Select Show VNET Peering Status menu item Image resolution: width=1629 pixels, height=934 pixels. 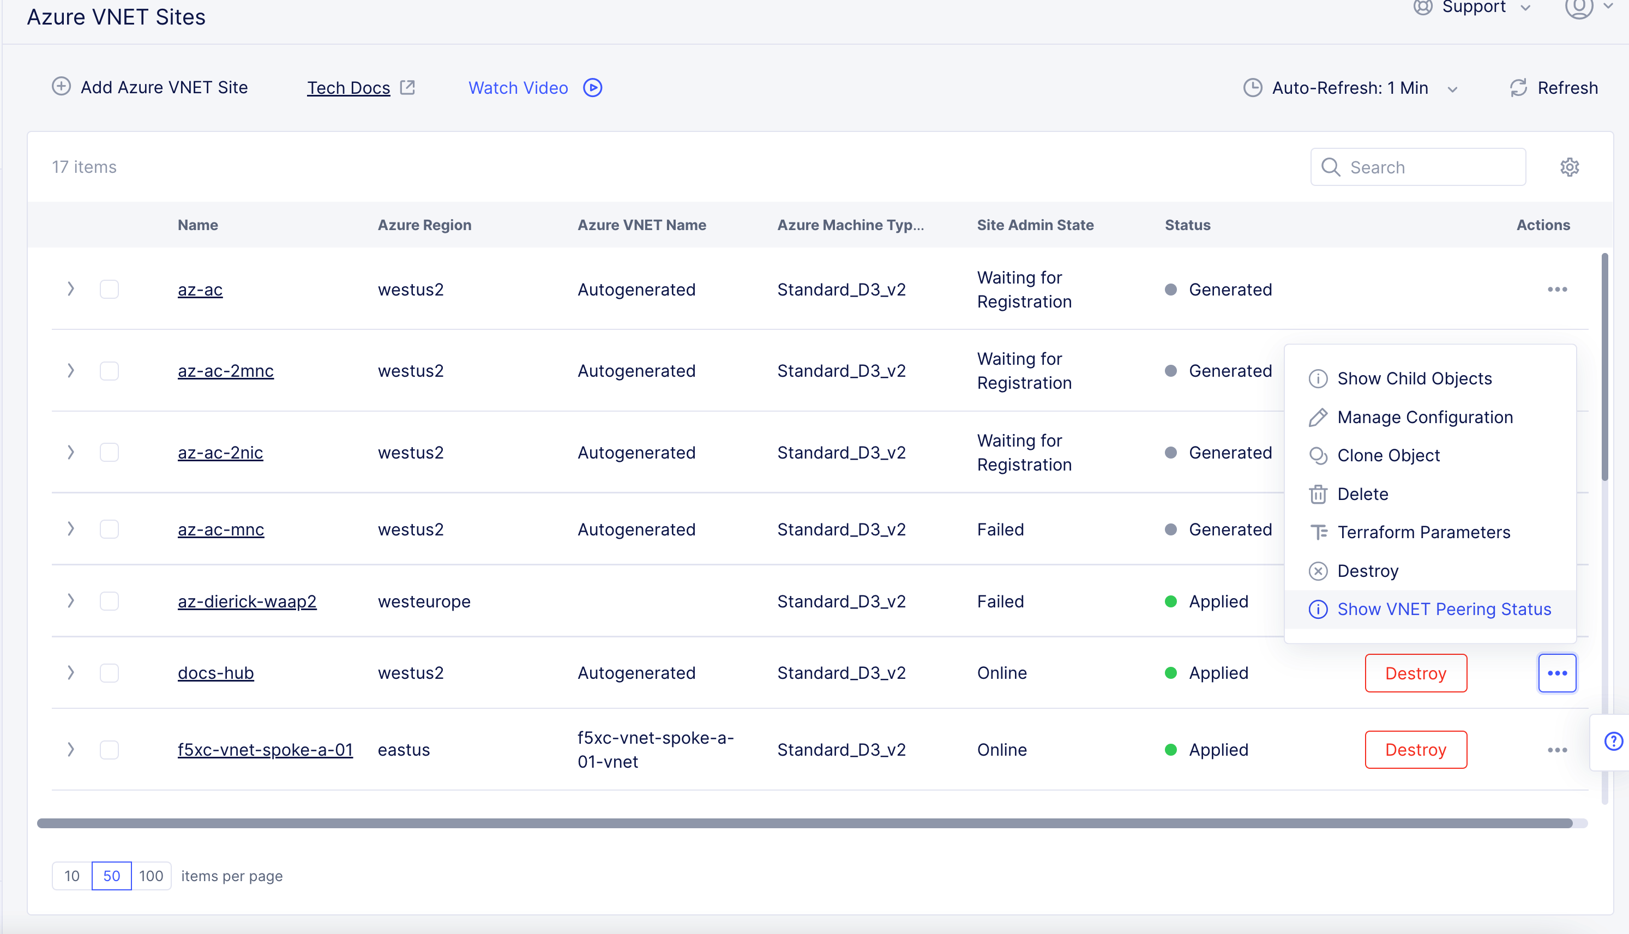[x=1444, y=610]
